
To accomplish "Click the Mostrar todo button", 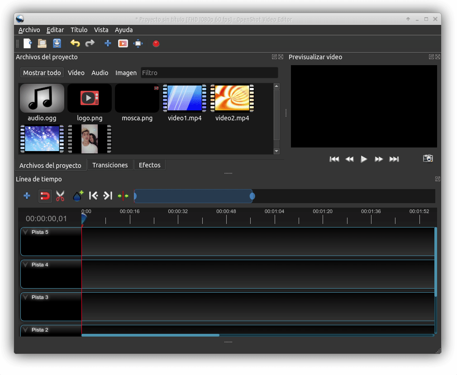I will pyautogui.click(x=42, y=73).
